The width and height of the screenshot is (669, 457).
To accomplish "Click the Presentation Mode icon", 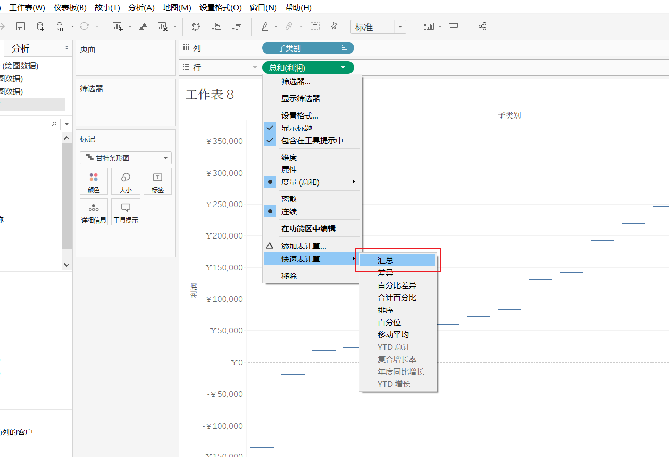I will [454, 26].
